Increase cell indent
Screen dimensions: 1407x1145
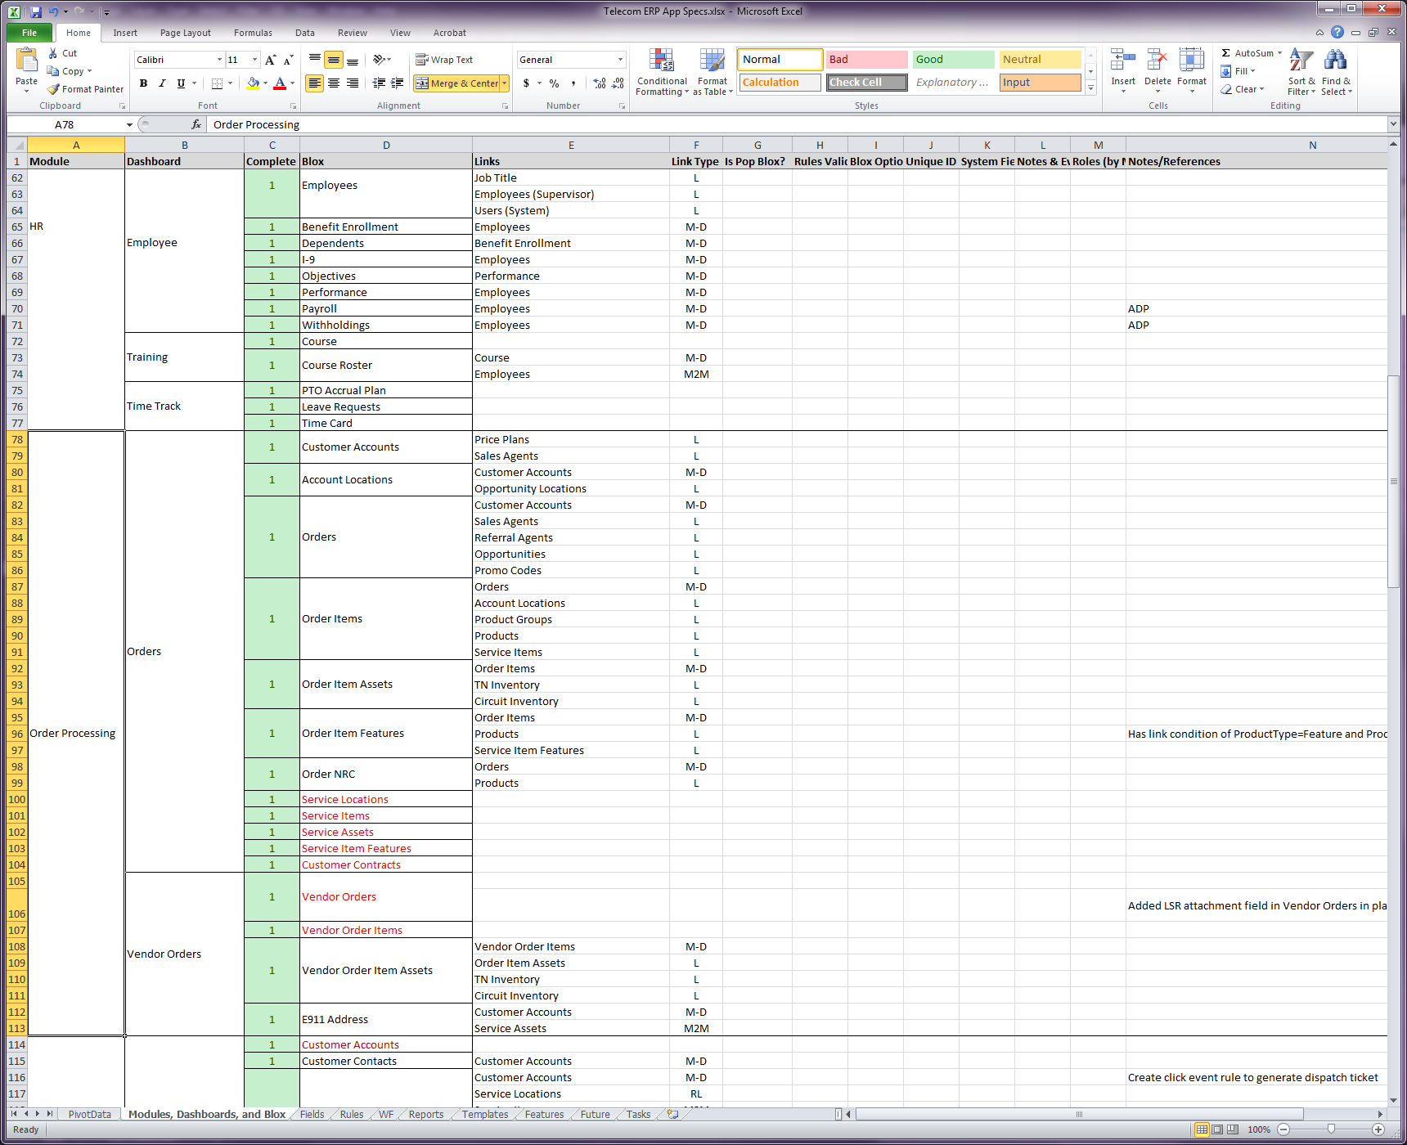click(398, 83)
